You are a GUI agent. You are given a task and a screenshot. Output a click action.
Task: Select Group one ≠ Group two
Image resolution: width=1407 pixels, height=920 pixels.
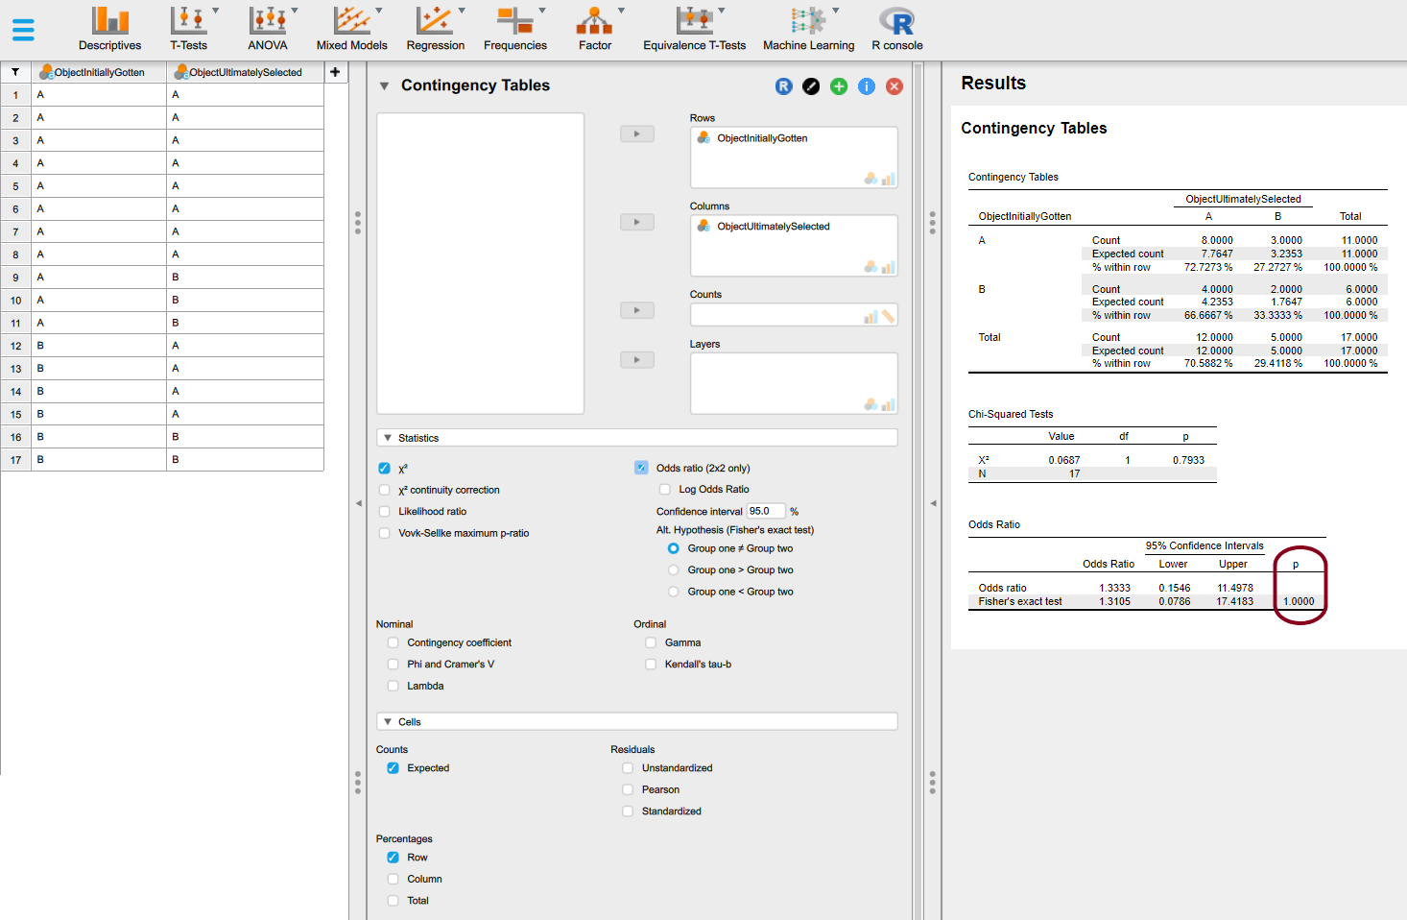click(x=674, y=548)
